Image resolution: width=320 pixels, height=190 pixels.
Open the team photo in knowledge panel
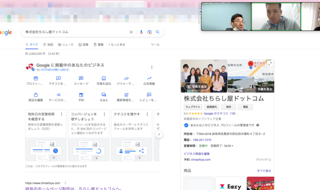pos(204,76)
